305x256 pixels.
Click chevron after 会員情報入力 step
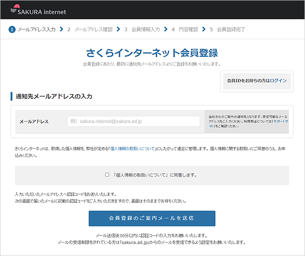(x=166, y=29)
